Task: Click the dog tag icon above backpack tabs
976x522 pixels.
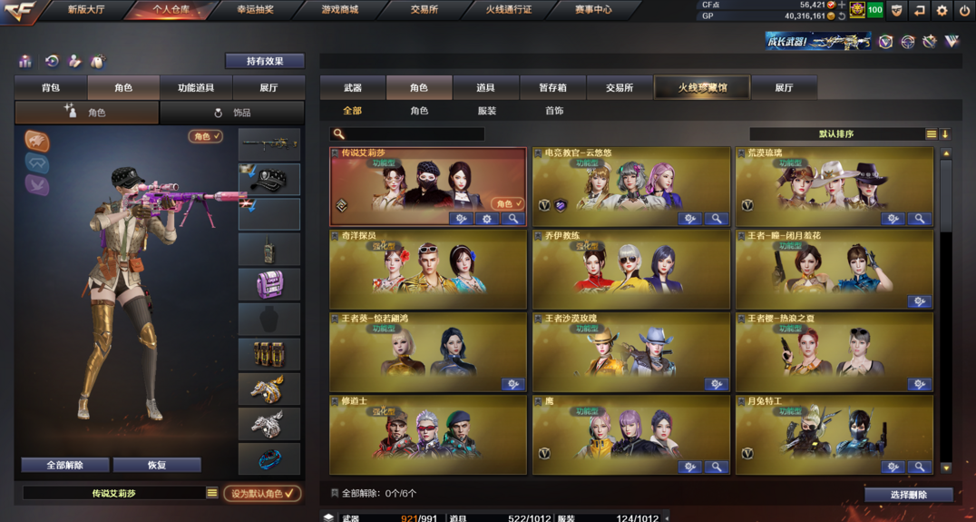Action: pos(97,61)
